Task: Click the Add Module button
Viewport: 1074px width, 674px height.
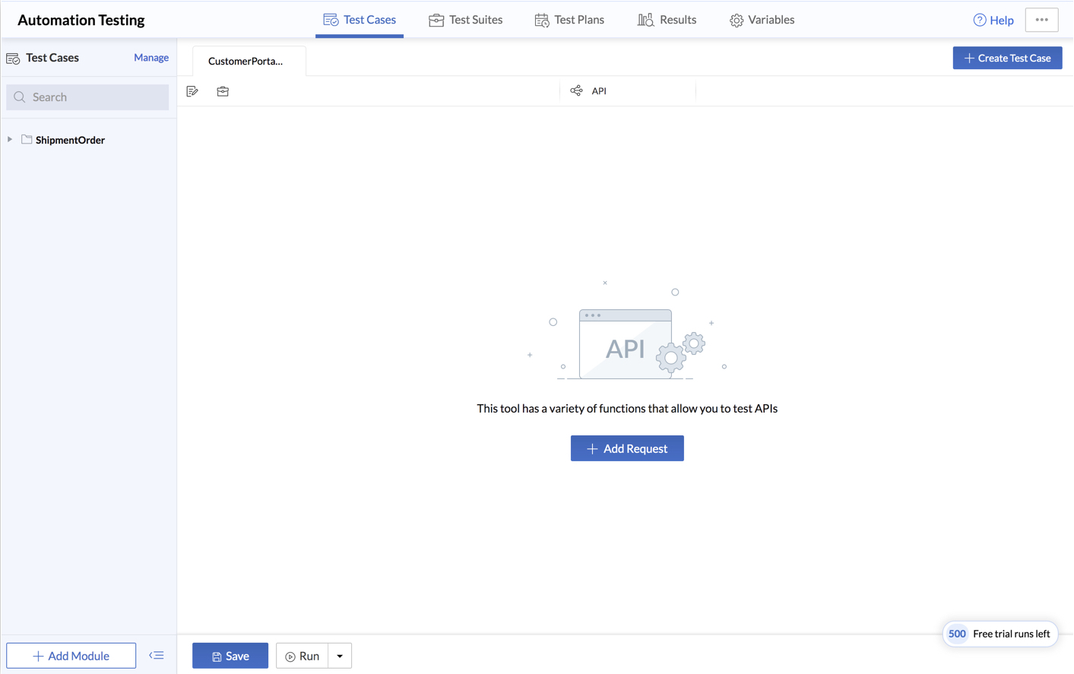Action: pos(71,655)
